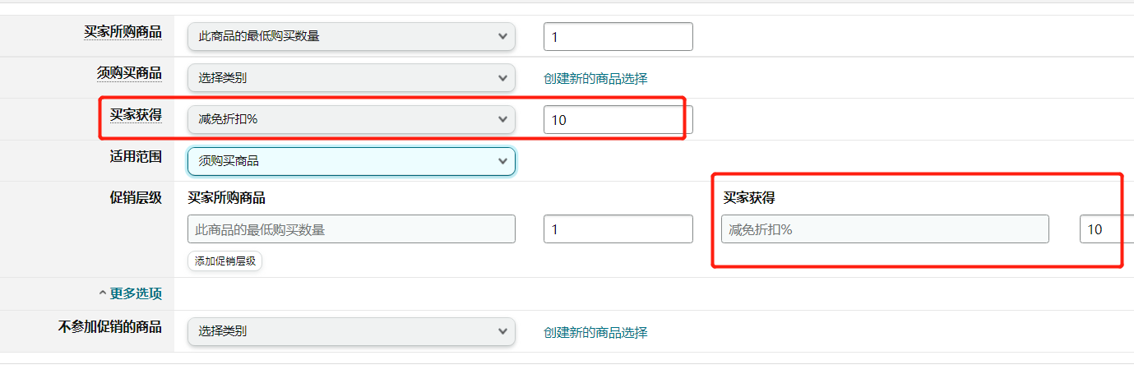Click the 添加促销层级 button
This screenshot has width=1134, height=374.
click(x=224, y=261)
